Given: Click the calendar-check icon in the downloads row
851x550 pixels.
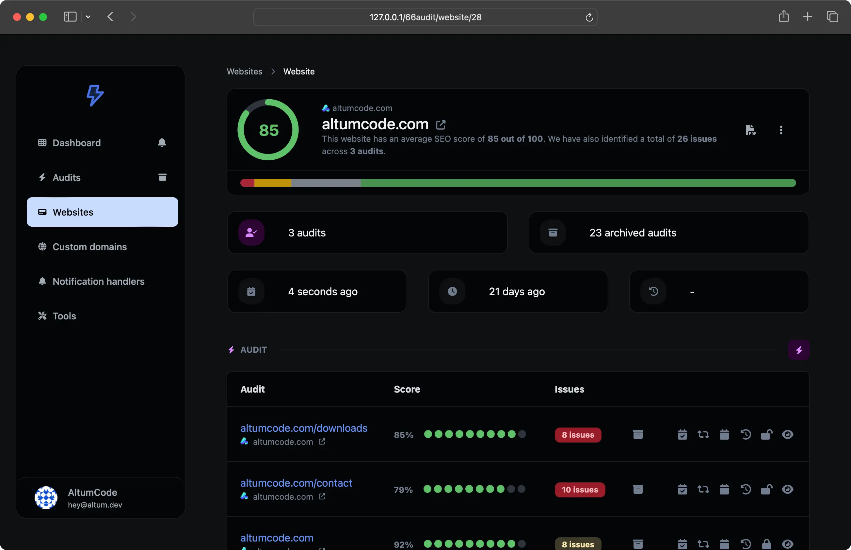Looking at the screenshot, I should click(x=682, y=435).
